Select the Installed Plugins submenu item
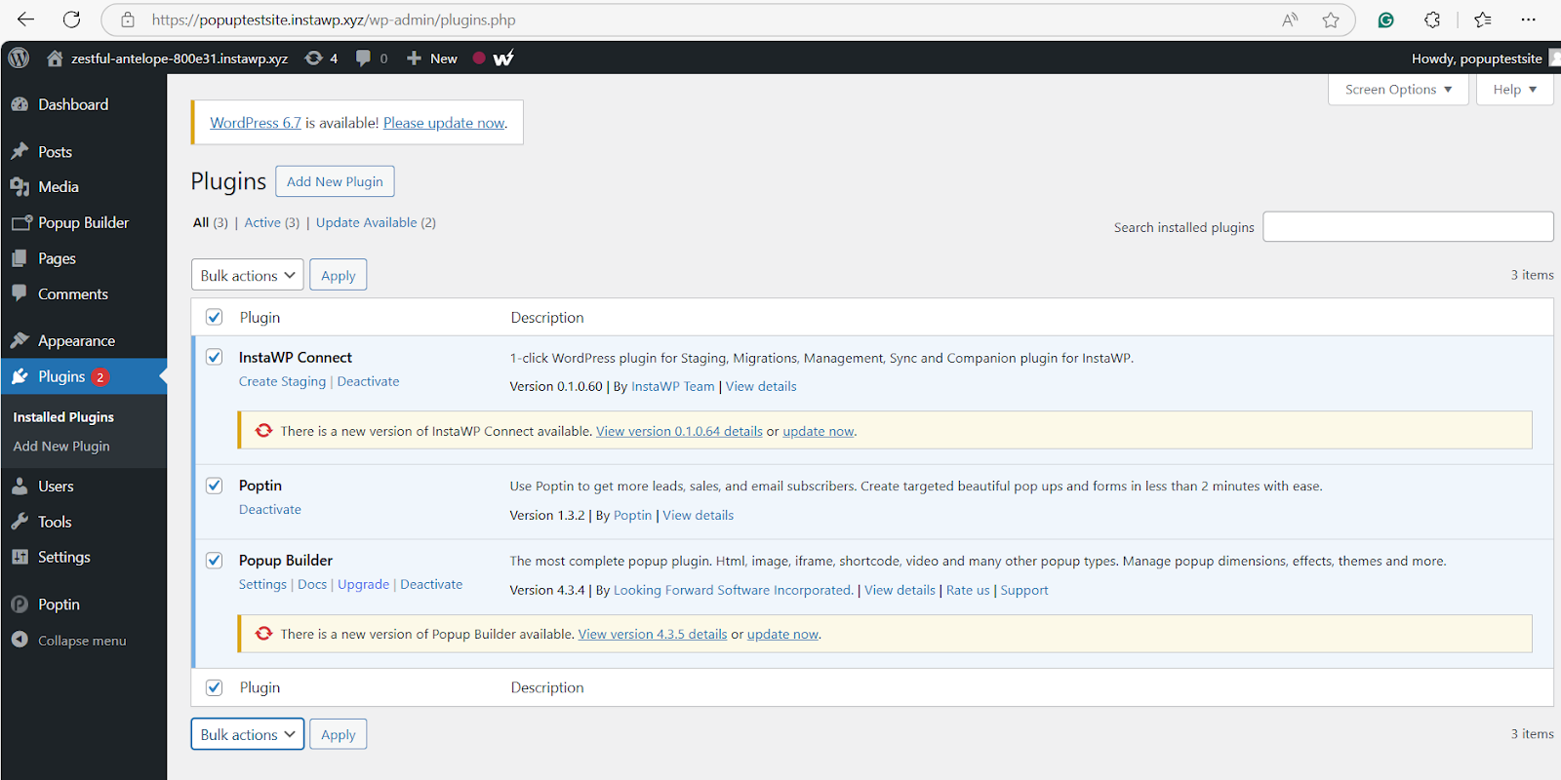 [x=63, y=417]
